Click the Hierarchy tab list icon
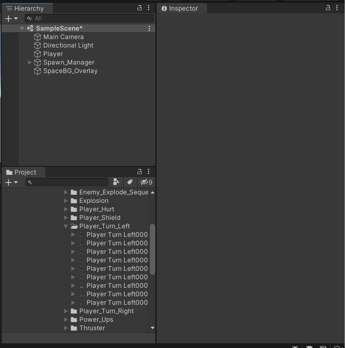 [x=9, y=8]
